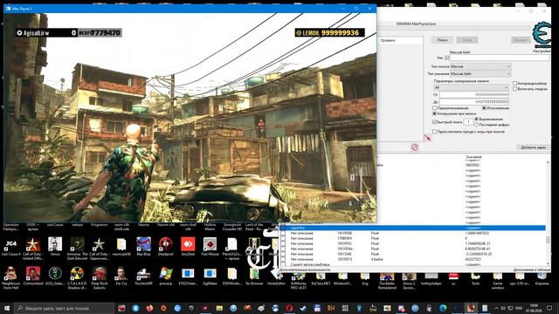This screenshot has height=314, width=559.
Task: Open Blip Blop desktop shortcut
Action: coord(143,247)
